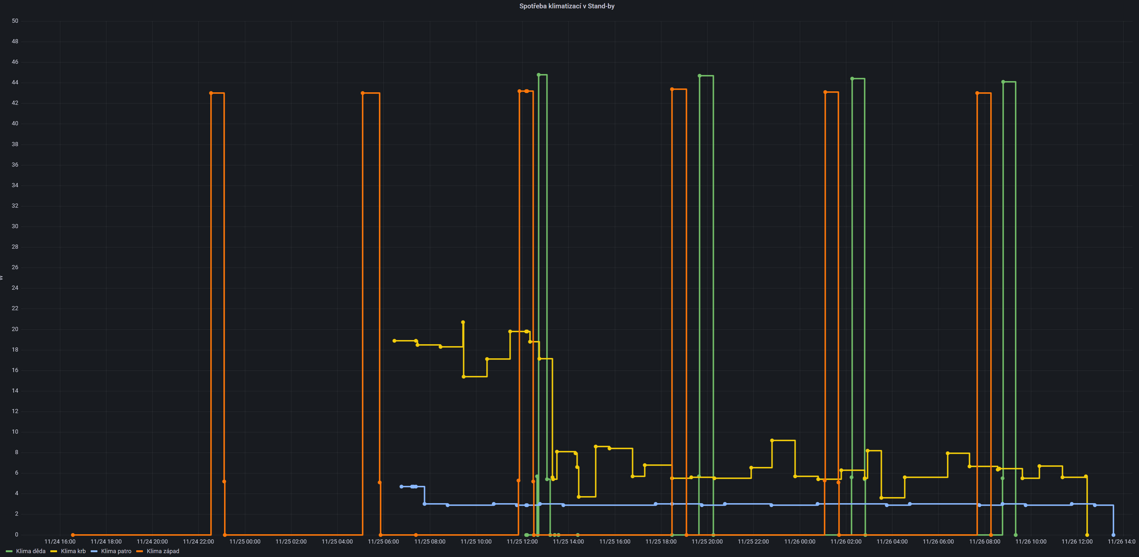Image resolution: width=1139 pixels, height=557 pixels.
Task: Click first orange peak point near 11/24 22:30
Action: (x=211, y=93)
